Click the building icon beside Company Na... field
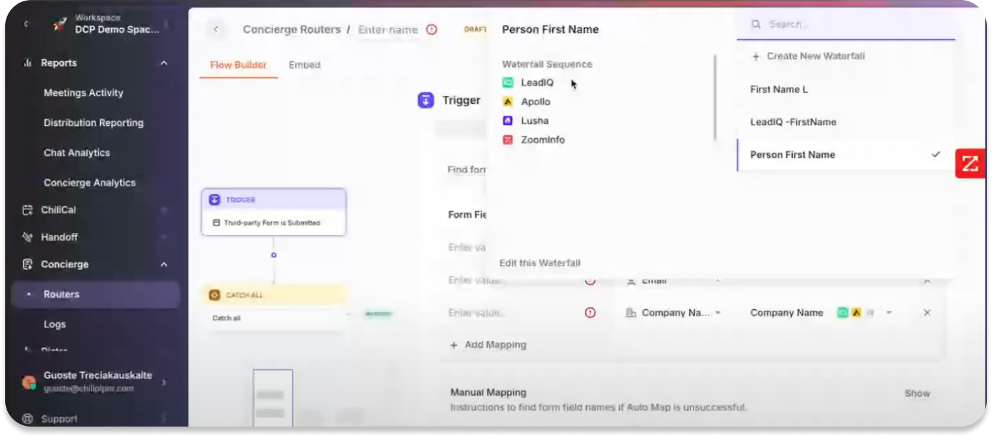The height and width of the screenshot is (437, 992). point(631,313)
